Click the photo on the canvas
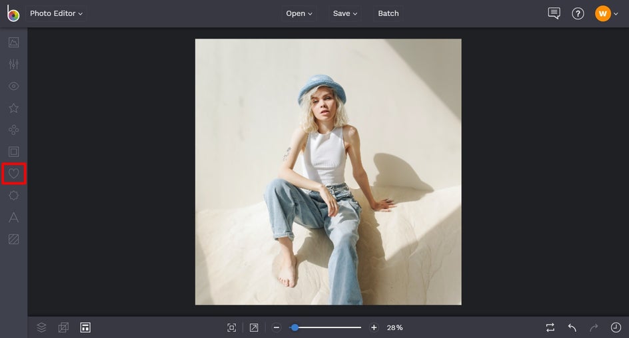Image resolution: width=629 pixels, height=338 pixels. tap(328, 172)
